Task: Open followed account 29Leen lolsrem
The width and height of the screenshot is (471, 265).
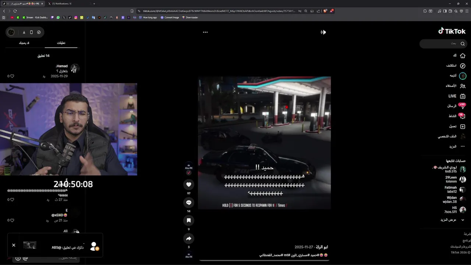Action: 456,179
